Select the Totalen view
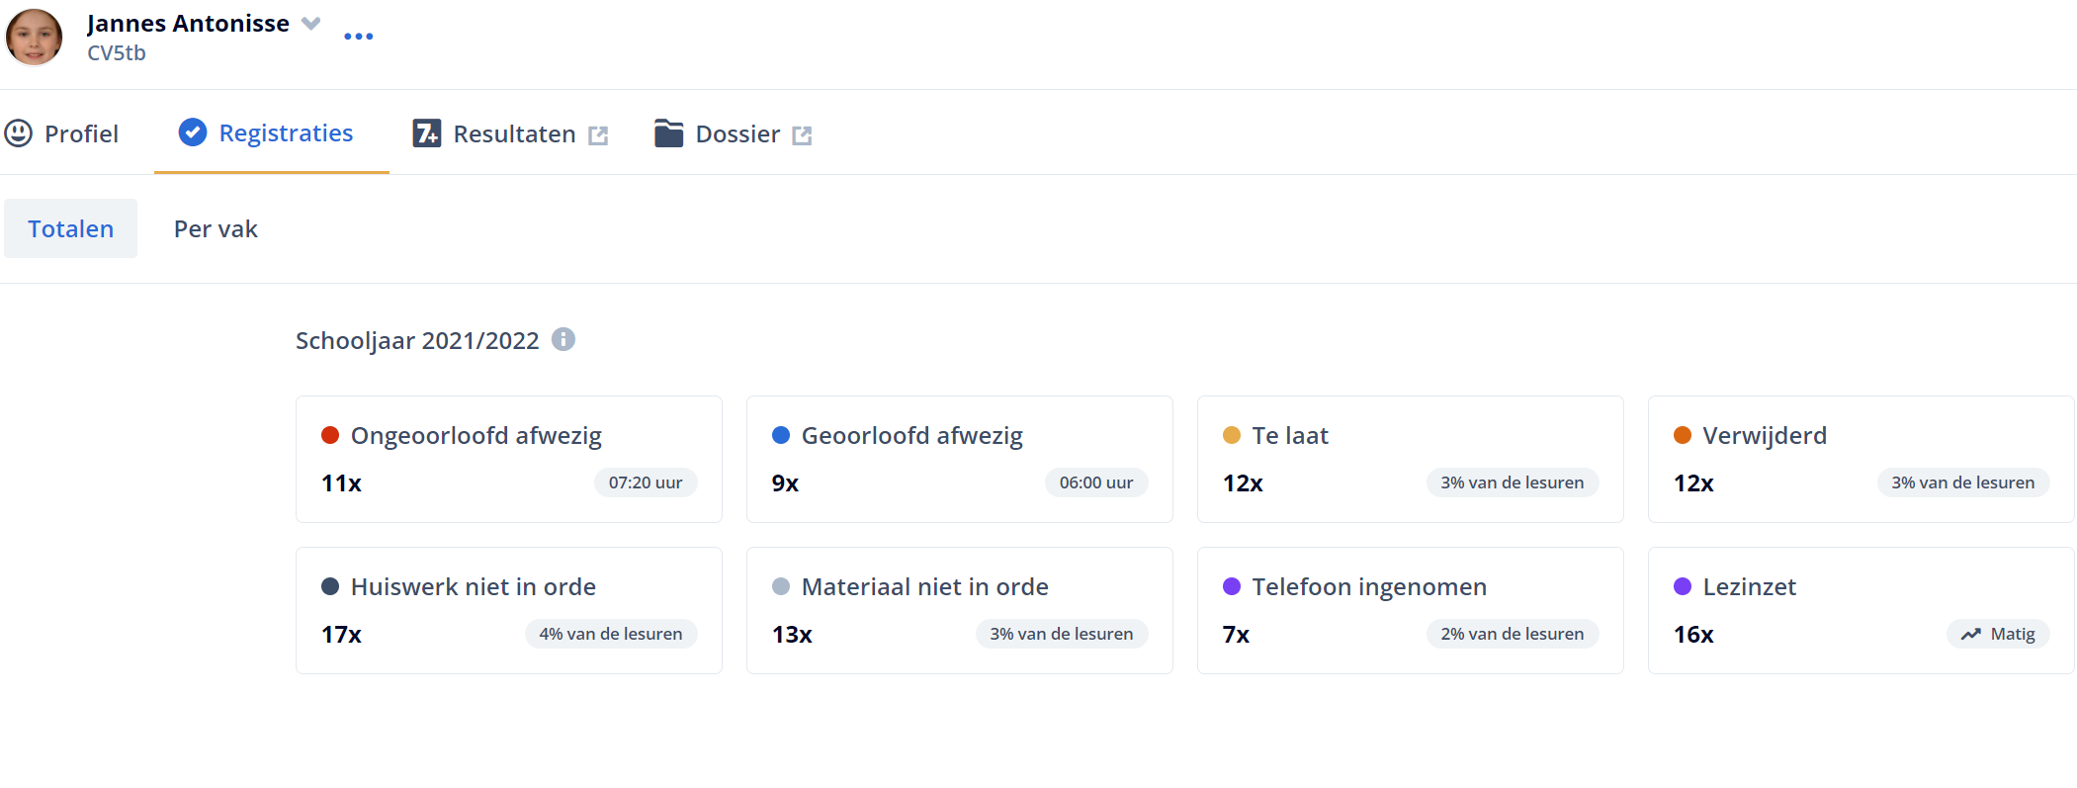The image size is (2077, 788). 71,228
